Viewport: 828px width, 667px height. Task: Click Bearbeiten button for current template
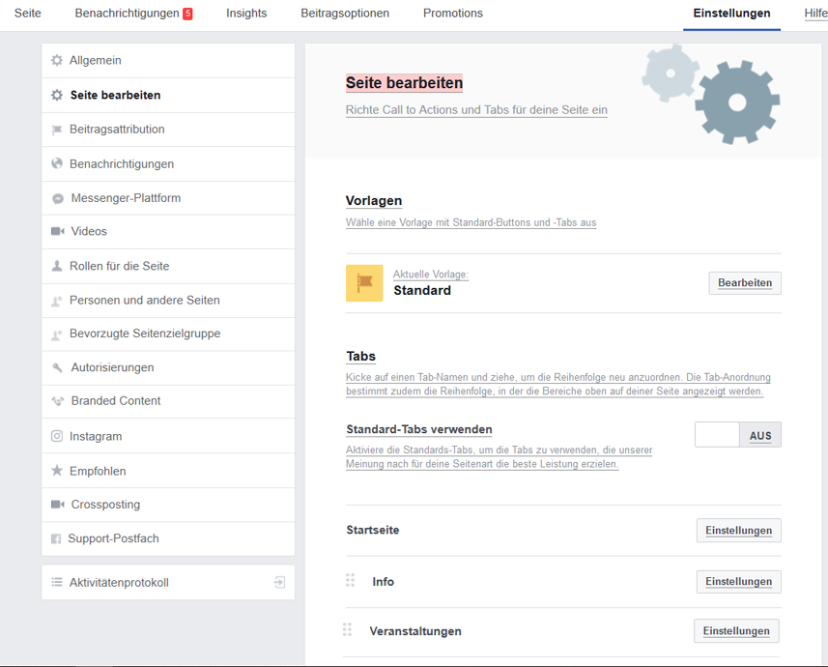pos(745,283)
